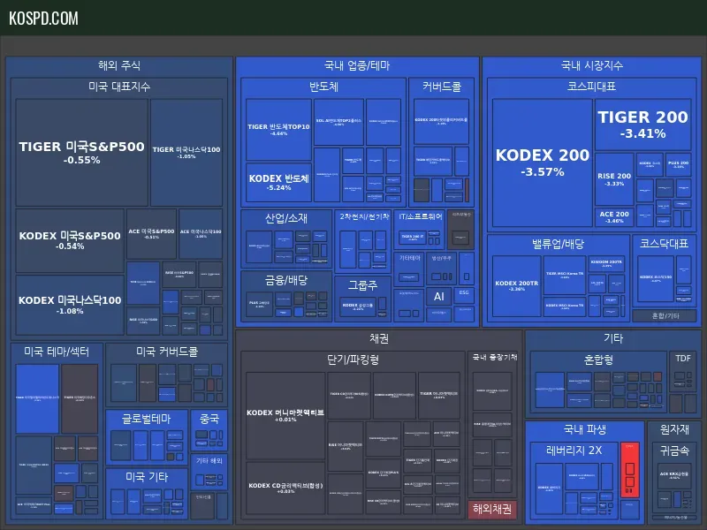This screenshot has height=530, width=707.
Task: Select the 2차전지/전기차 group header
Action: (x=364, y=216)
